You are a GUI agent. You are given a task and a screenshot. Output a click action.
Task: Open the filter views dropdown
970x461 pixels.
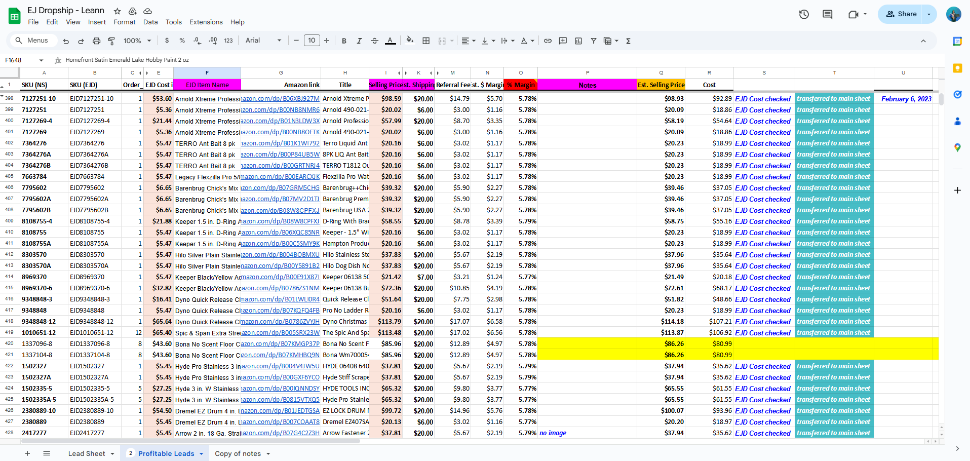point(611,41)
